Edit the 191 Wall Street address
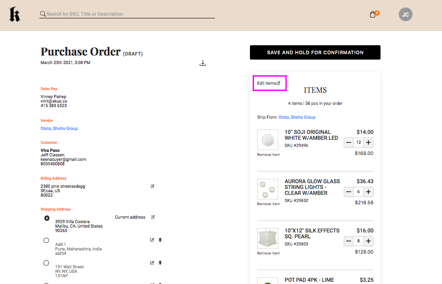The height and width of the screenshot is (284, 442). click(x=152, y=262)
